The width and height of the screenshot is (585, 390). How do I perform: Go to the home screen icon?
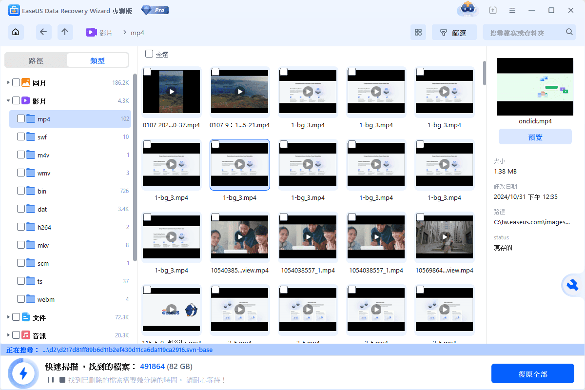tap(16, 32)
